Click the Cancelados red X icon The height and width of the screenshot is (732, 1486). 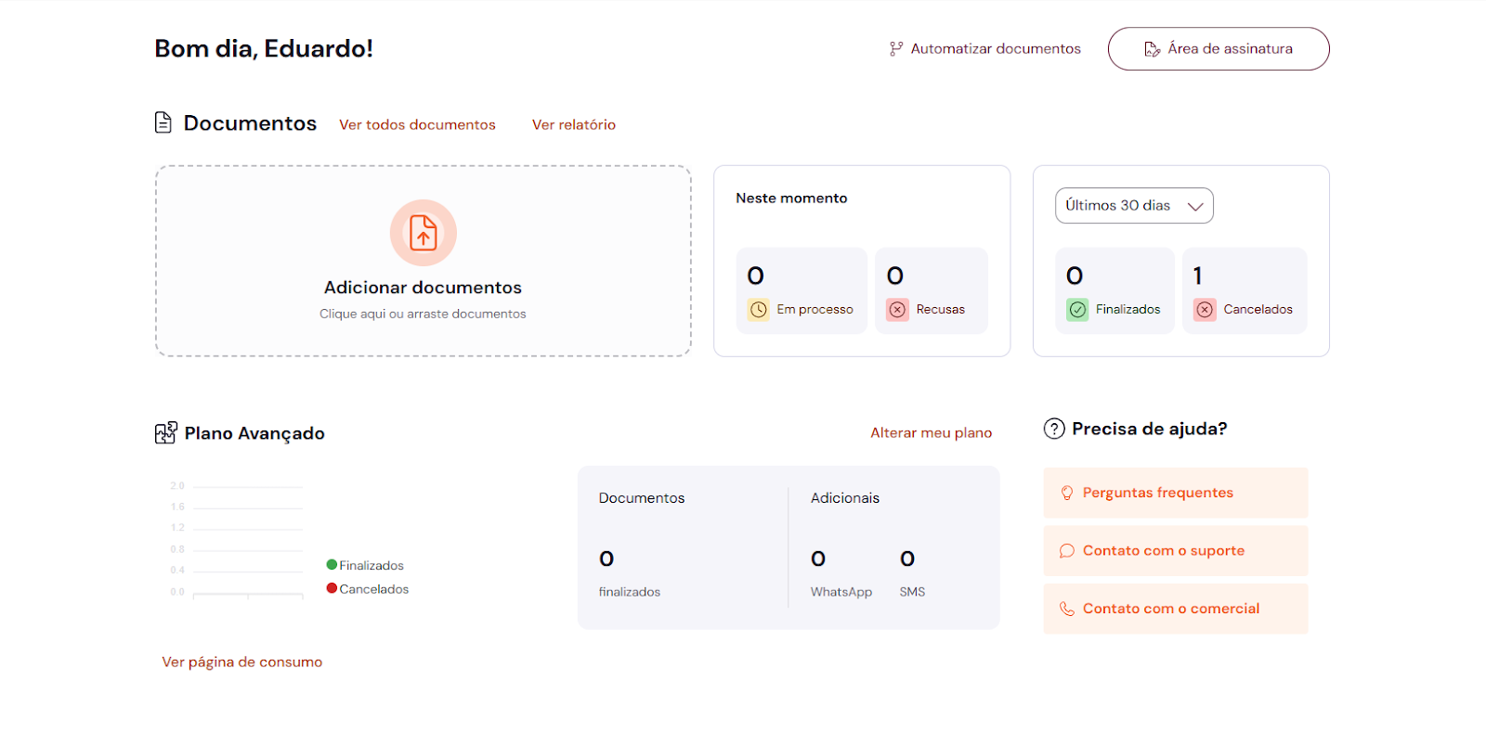(1205, 310)
